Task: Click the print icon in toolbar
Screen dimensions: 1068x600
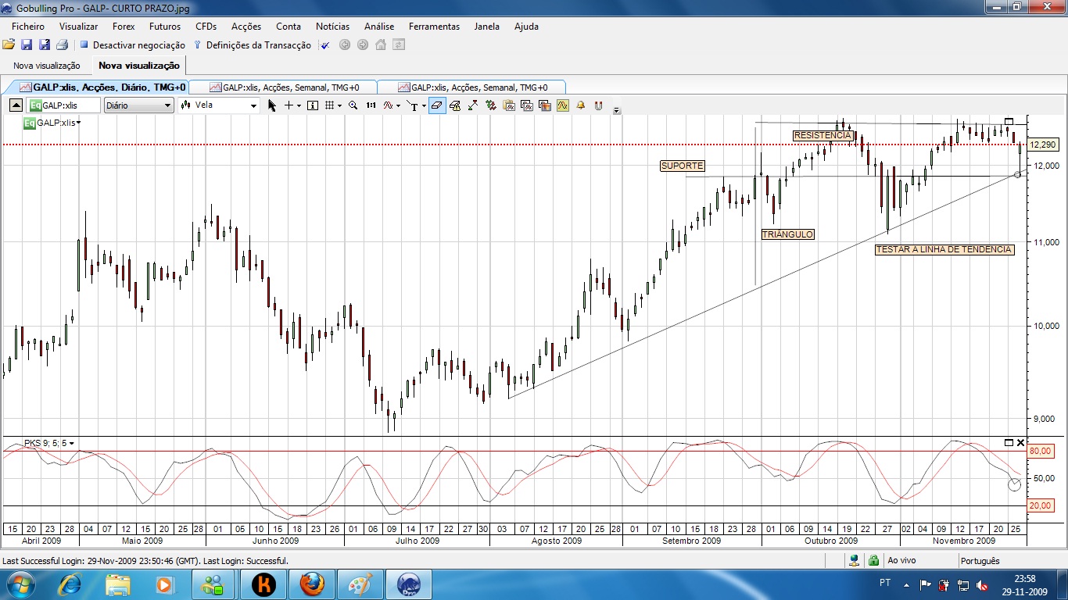Action: pos(62,45)
